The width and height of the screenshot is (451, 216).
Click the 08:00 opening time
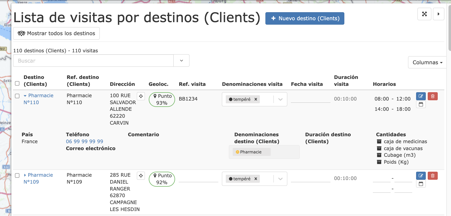(382, 99)
